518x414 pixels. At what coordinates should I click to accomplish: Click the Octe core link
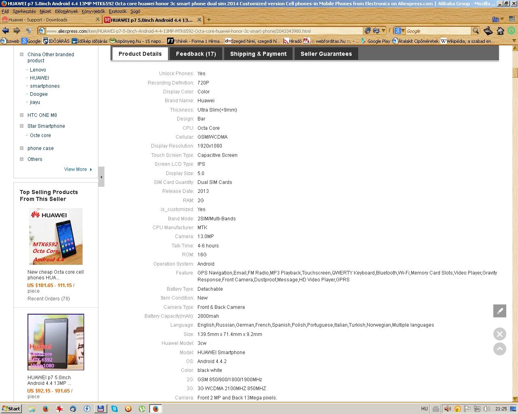pyautogui.click(x=40, y=135)
